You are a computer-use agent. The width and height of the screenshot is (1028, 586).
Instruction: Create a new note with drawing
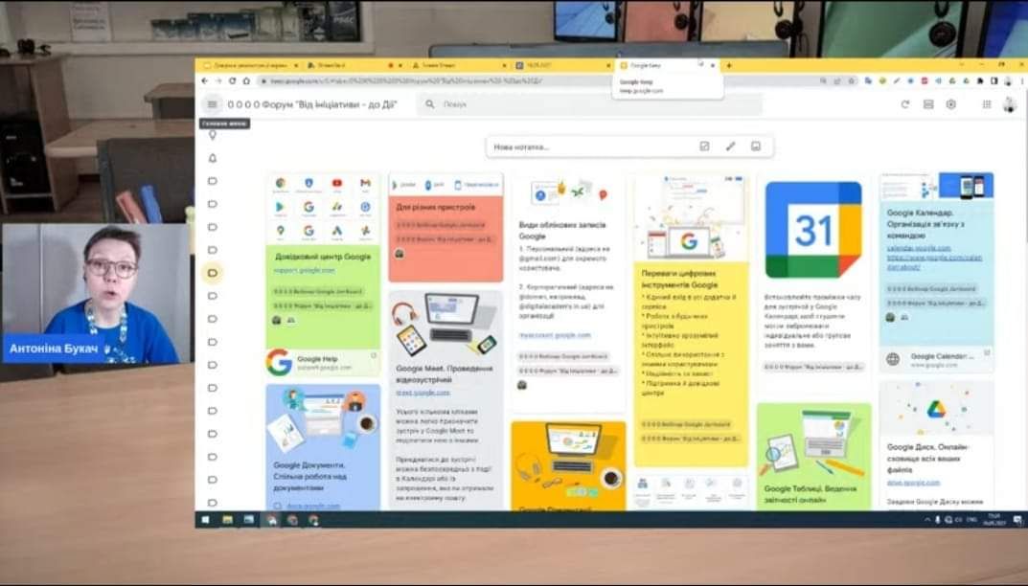click(730, 146)
